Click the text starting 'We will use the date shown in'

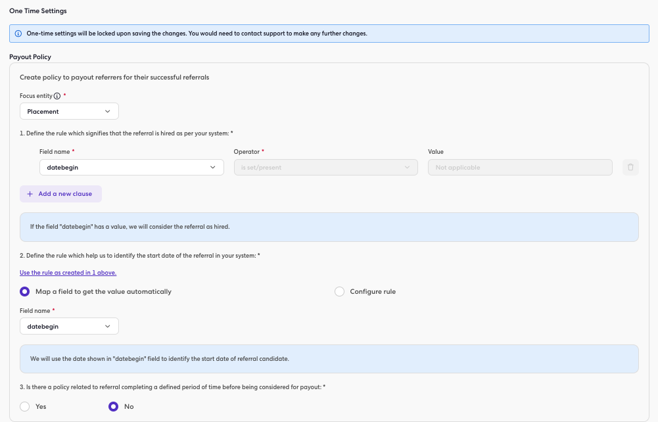pyautogui.click(x=160, y=359)
